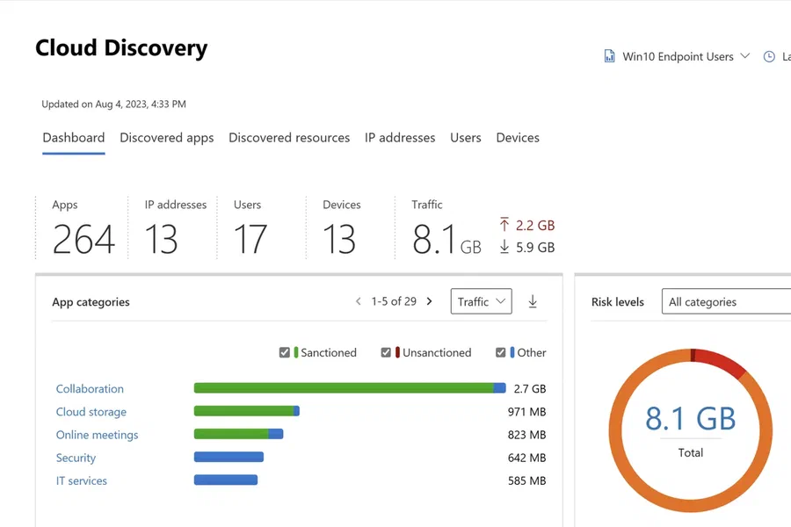The height and width of the screenshot is (527, 791).
Task: Open the Online meetings category link
Action: pyautogui.click(x=97, y=435)
